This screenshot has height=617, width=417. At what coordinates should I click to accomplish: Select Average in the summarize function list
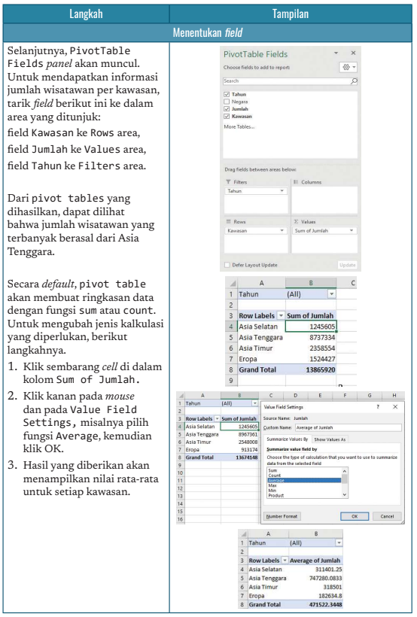[x=304, y=481]
